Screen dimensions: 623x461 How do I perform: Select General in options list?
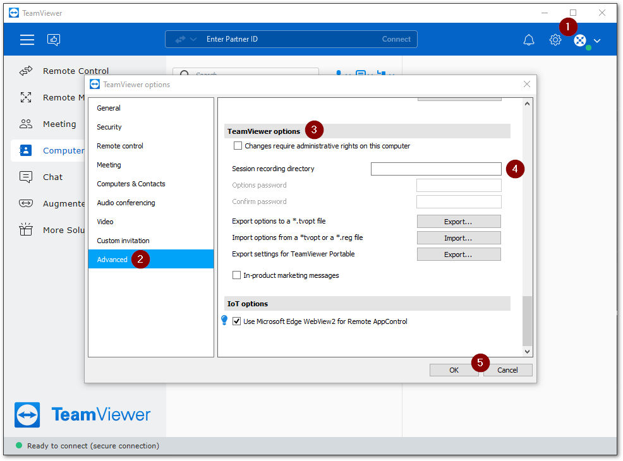tap(151, 108)
